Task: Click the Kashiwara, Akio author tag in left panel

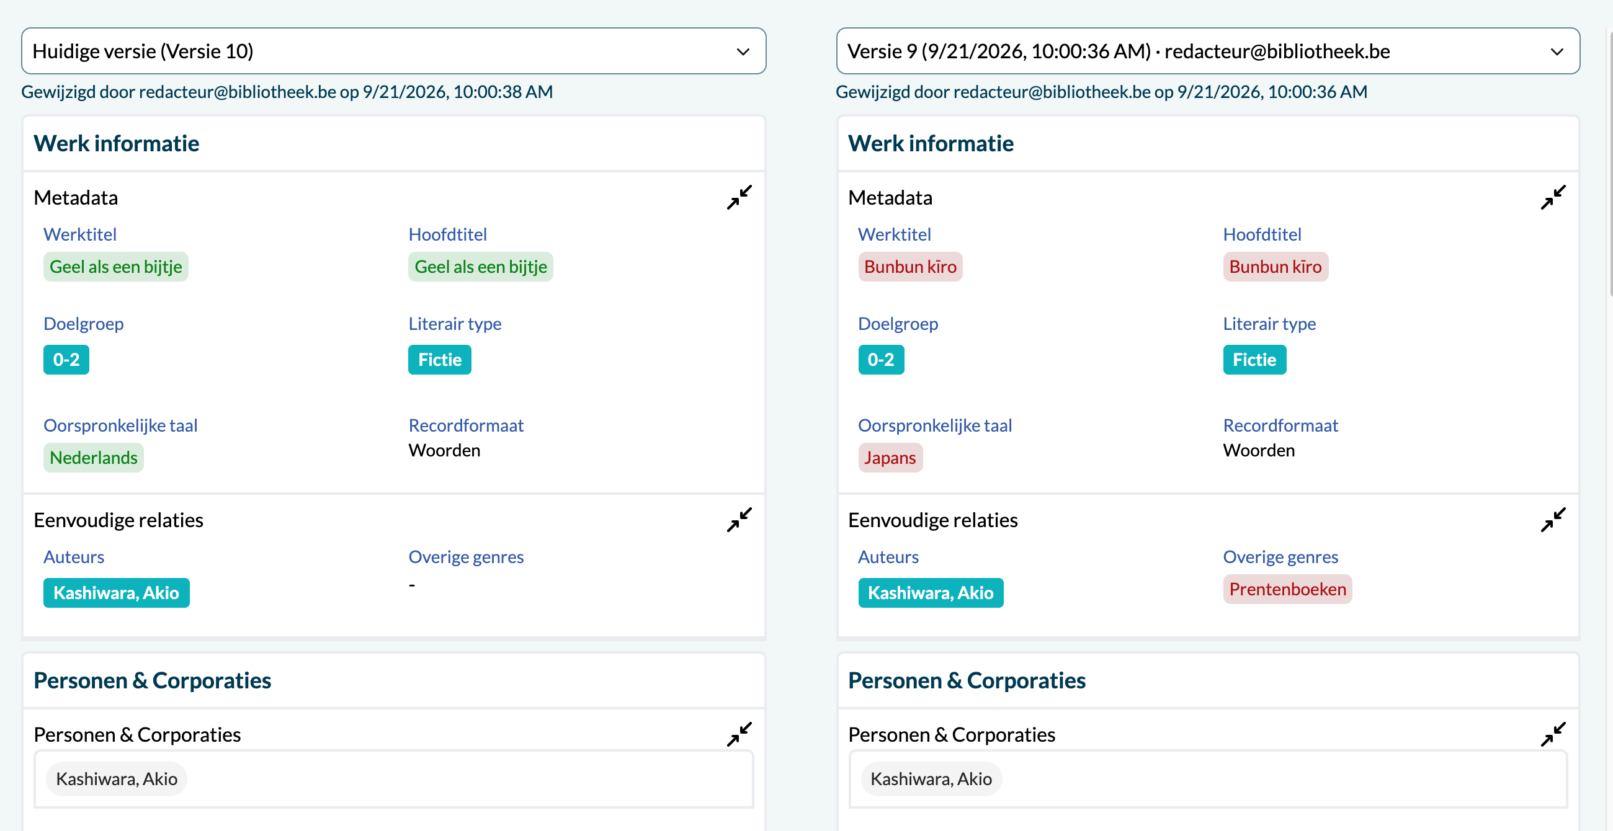Action: click(x=117, y=593)
